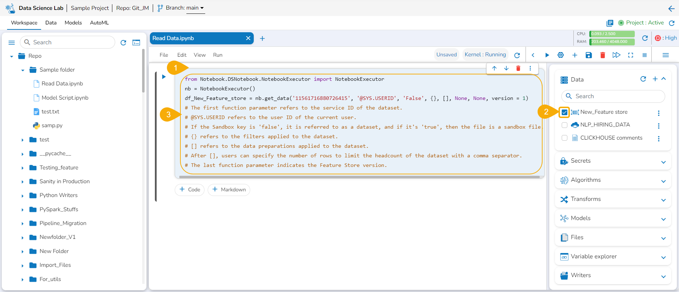679x292 pixels.
Task: Toggle fullscreen mode for the notebook
Action: [x=630, y=55]
